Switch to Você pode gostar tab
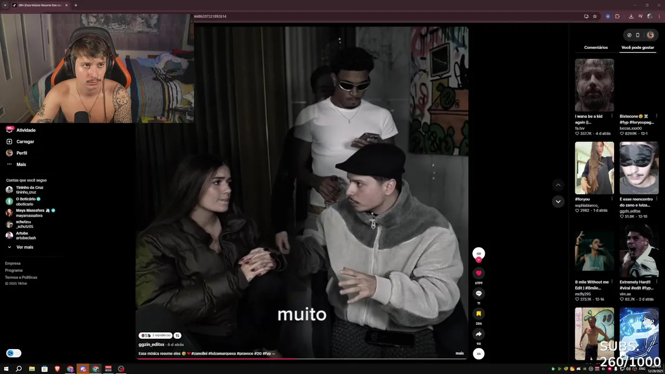665x374 pixels. (637, 47)
